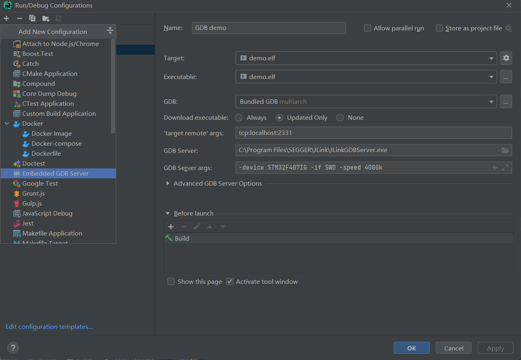Image resolution: width=521 pixels, height=360 pixels.
Task: Click the gear icon next to Target field
Action: coord(506,58)
